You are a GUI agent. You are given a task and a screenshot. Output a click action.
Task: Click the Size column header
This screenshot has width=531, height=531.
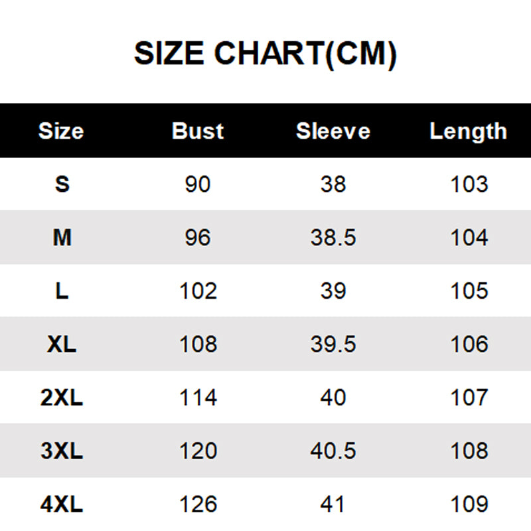pyautogui.click(x=61, y=131)
